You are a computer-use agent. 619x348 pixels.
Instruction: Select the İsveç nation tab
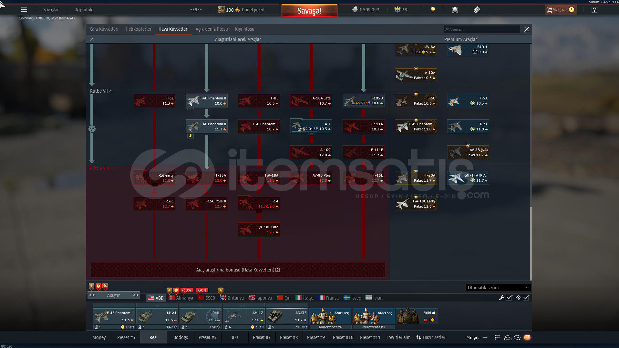[x=352, y=298]
